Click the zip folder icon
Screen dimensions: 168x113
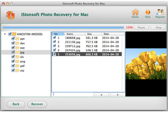point(17,70)
